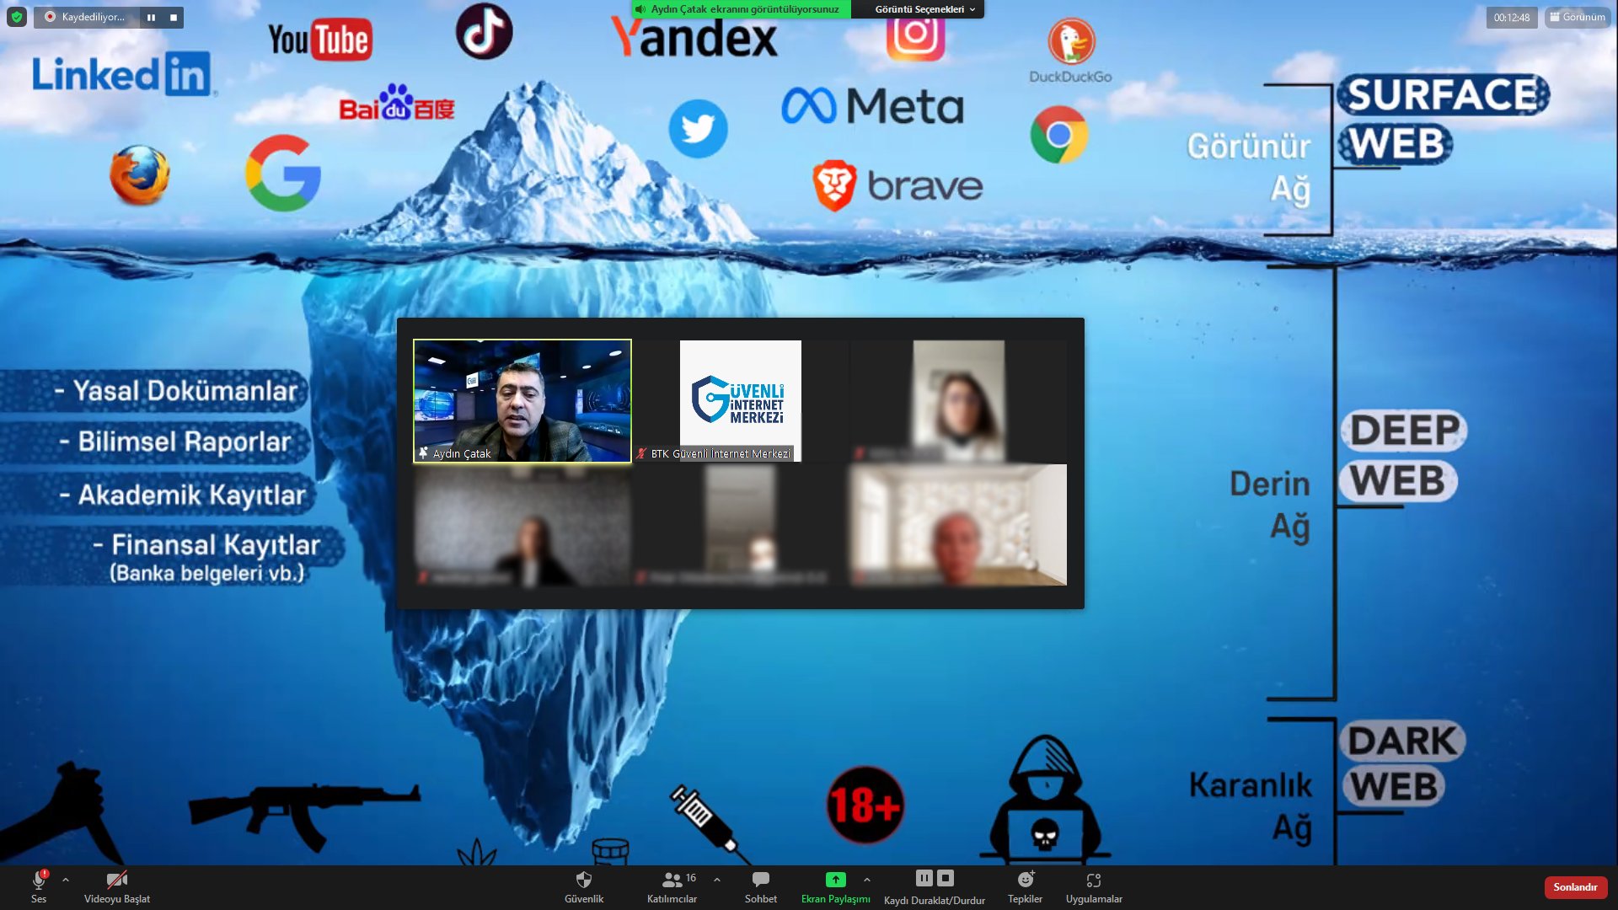
Task: Click the hooded hacker icon
Action: [1046, 799]
